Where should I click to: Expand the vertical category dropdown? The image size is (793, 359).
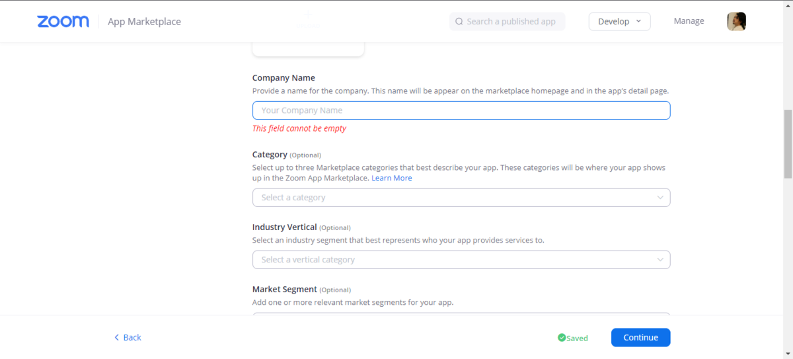pyautogui.click(x=461, y=260)
